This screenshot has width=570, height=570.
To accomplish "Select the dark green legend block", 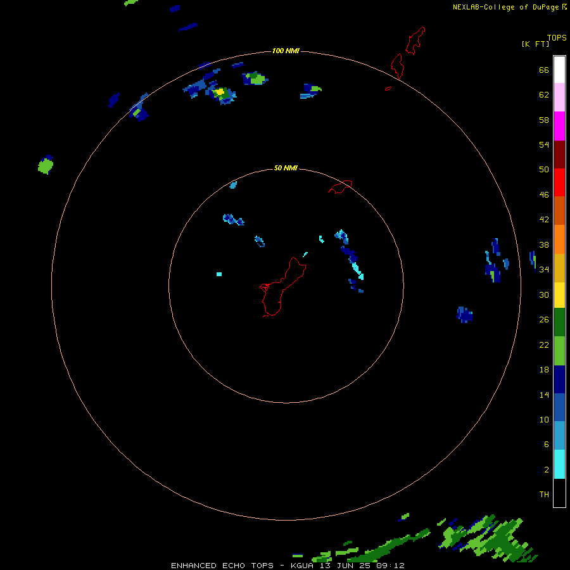I will 559,322.
